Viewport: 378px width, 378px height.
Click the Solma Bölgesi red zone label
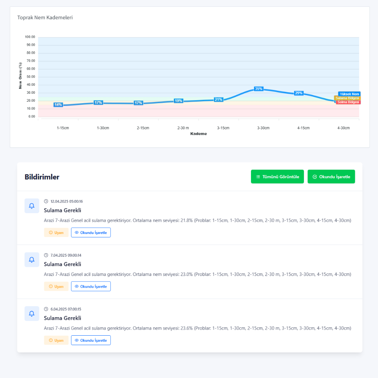(348, 102)
